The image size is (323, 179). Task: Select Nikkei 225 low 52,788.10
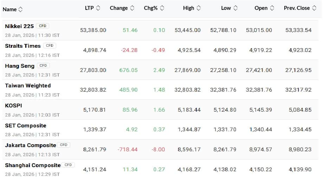pyautogui.click(x=223, y=30)
